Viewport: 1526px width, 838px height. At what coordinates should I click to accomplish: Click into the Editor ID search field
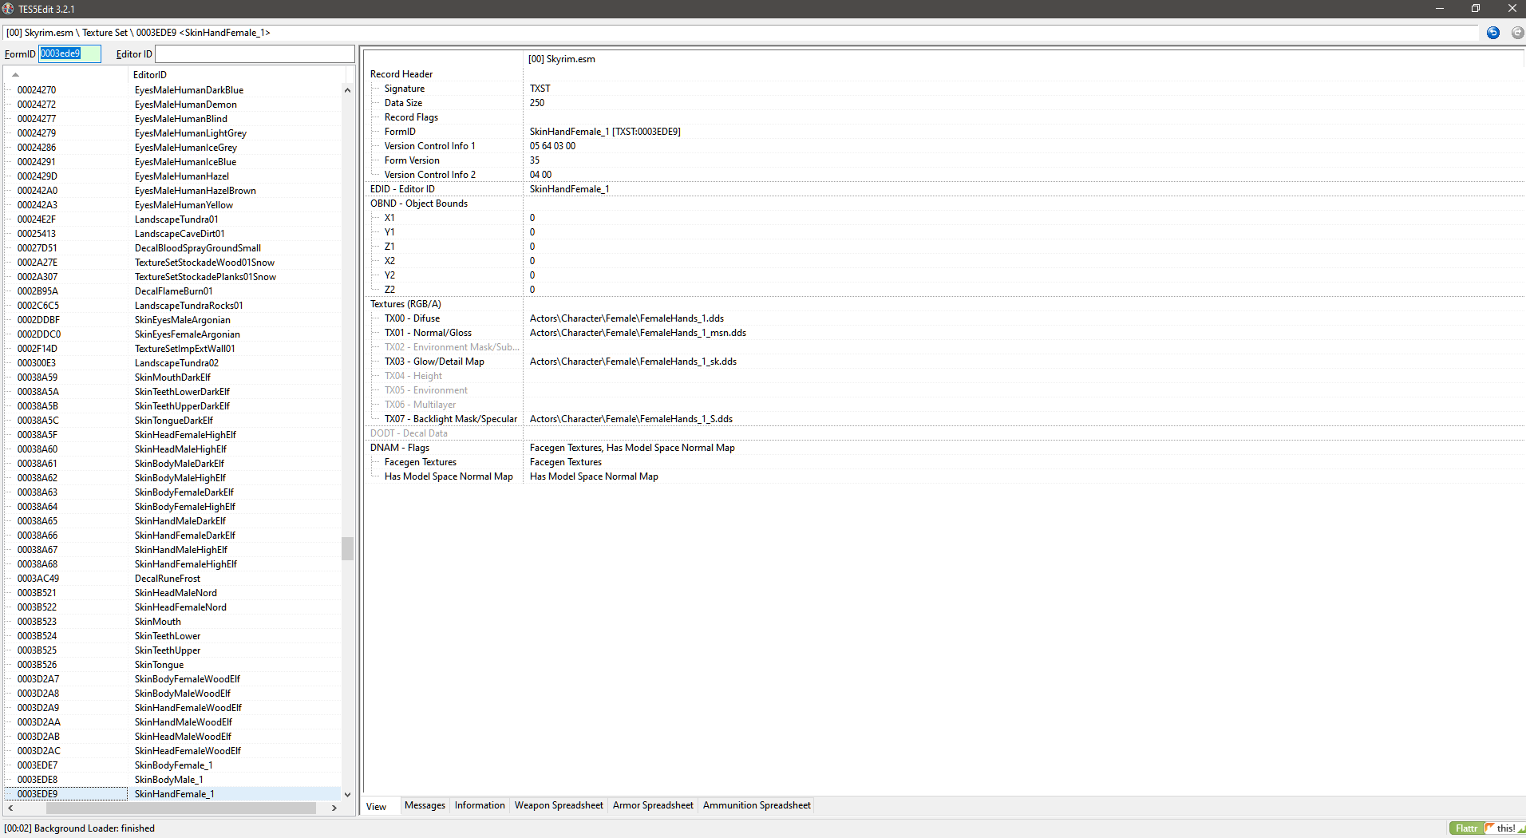click(255, 53)
